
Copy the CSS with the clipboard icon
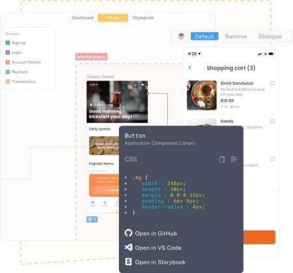click(x=222, y=159)
